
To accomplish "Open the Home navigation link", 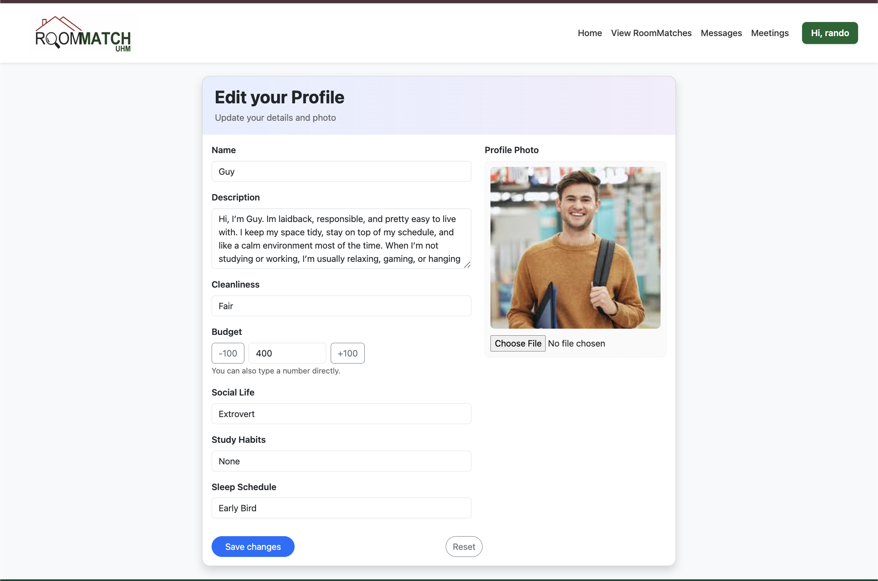I will (x=590, y=33).
